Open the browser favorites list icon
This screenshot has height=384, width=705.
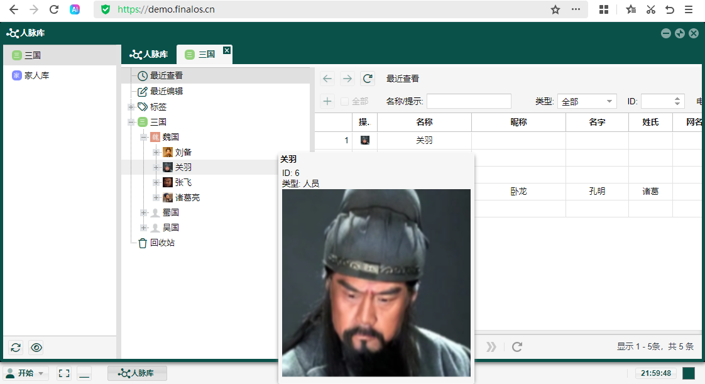coord(631,9)
